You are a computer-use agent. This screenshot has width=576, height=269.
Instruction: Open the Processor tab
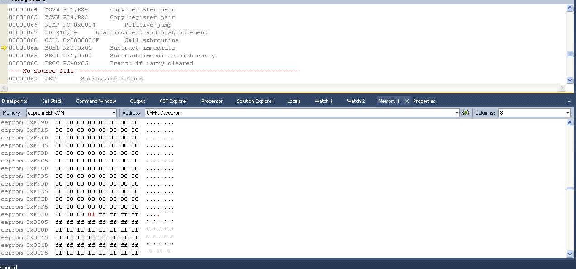click(x=212, y=101)
